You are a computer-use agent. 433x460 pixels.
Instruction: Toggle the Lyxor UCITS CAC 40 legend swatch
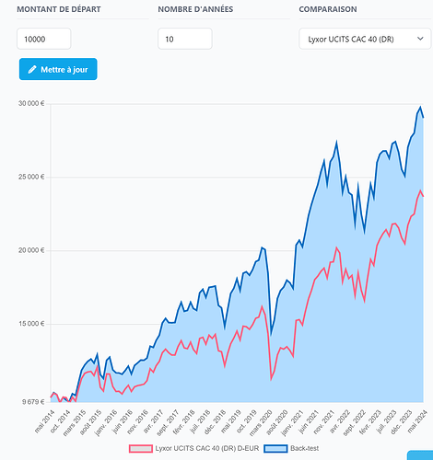[x=141, y=449]
